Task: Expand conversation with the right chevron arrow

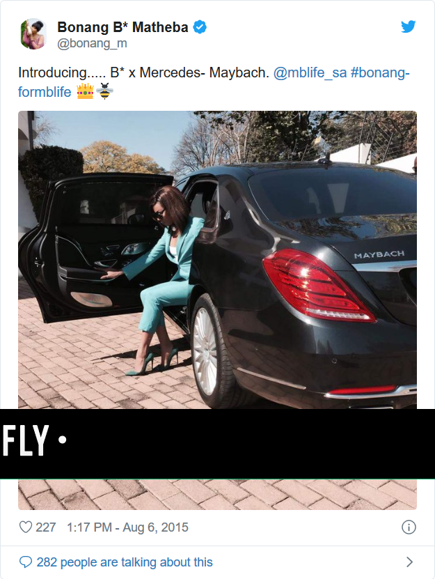Action: tap(409, 562)
